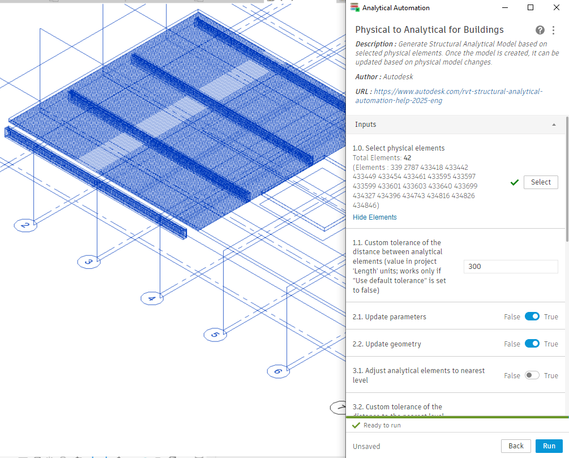Select grid bubble 4 in the view
The height and width of the screenshot is (458, 569).
(152, 298)
